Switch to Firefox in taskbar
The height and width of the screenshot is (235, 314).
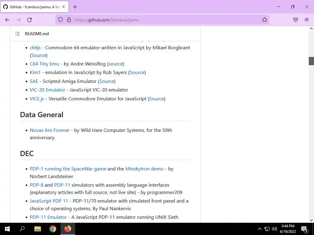point(68,229)
